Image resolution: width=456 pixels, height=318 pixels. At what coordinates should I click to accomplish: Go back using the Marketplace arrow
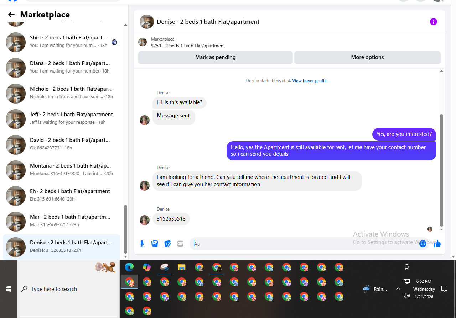coord(11,15)
